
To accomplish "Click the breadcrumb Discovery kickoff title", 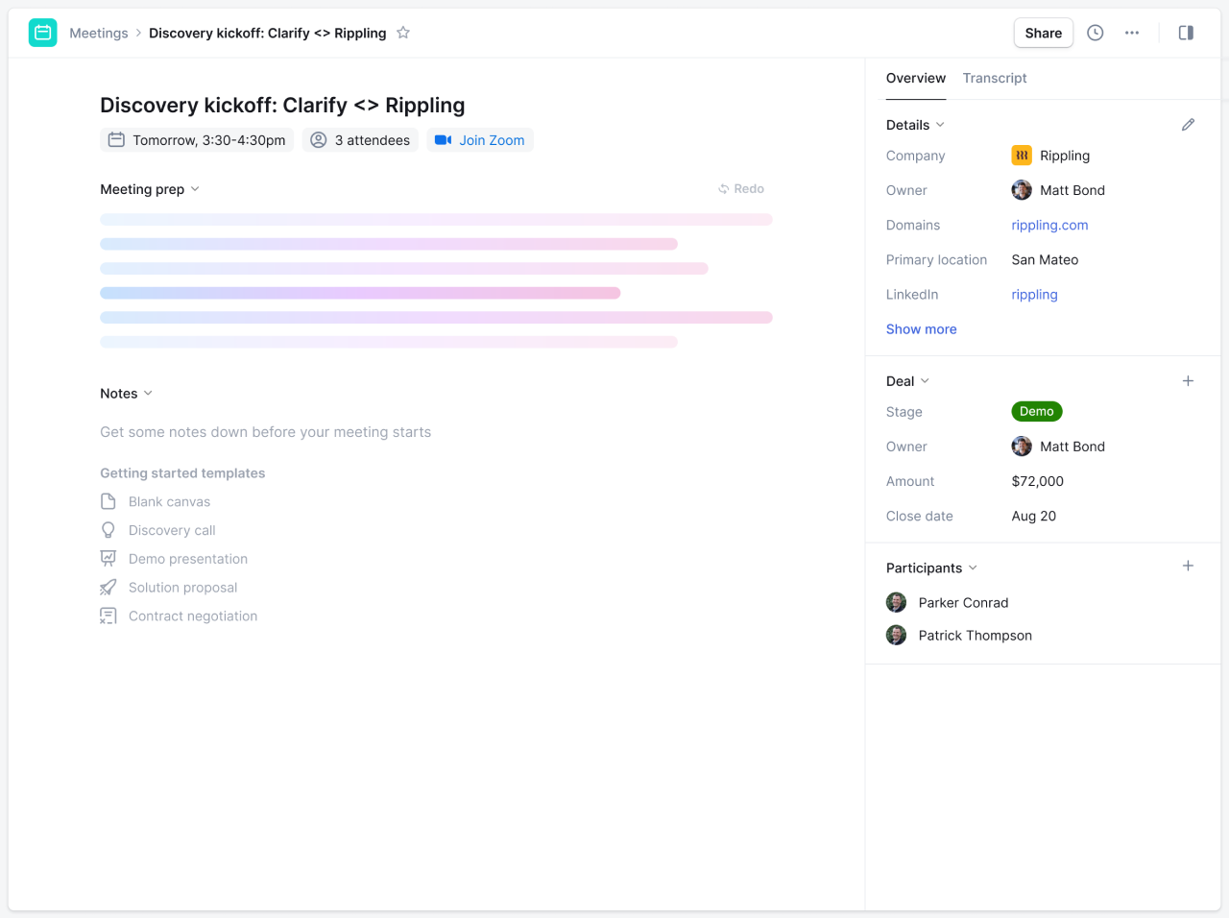I will coord(267,33).
